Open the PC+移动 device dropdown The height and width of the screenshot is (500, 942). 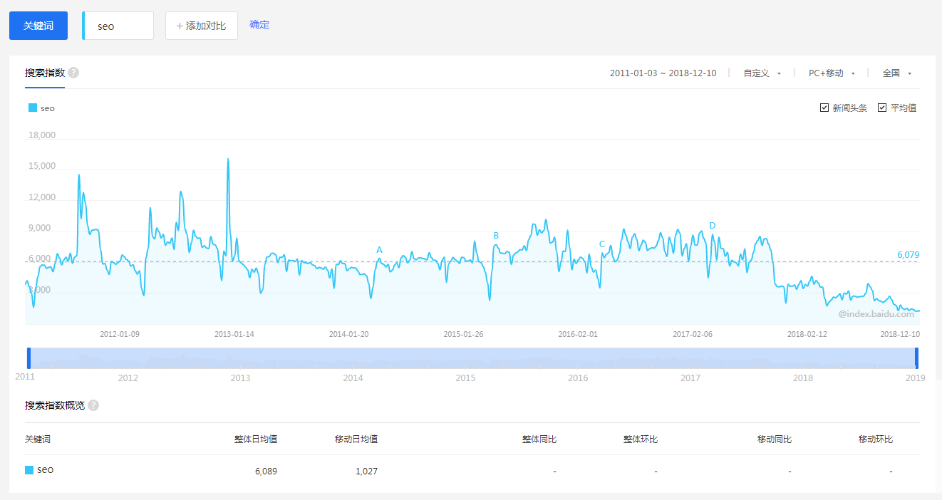point(831,73)
